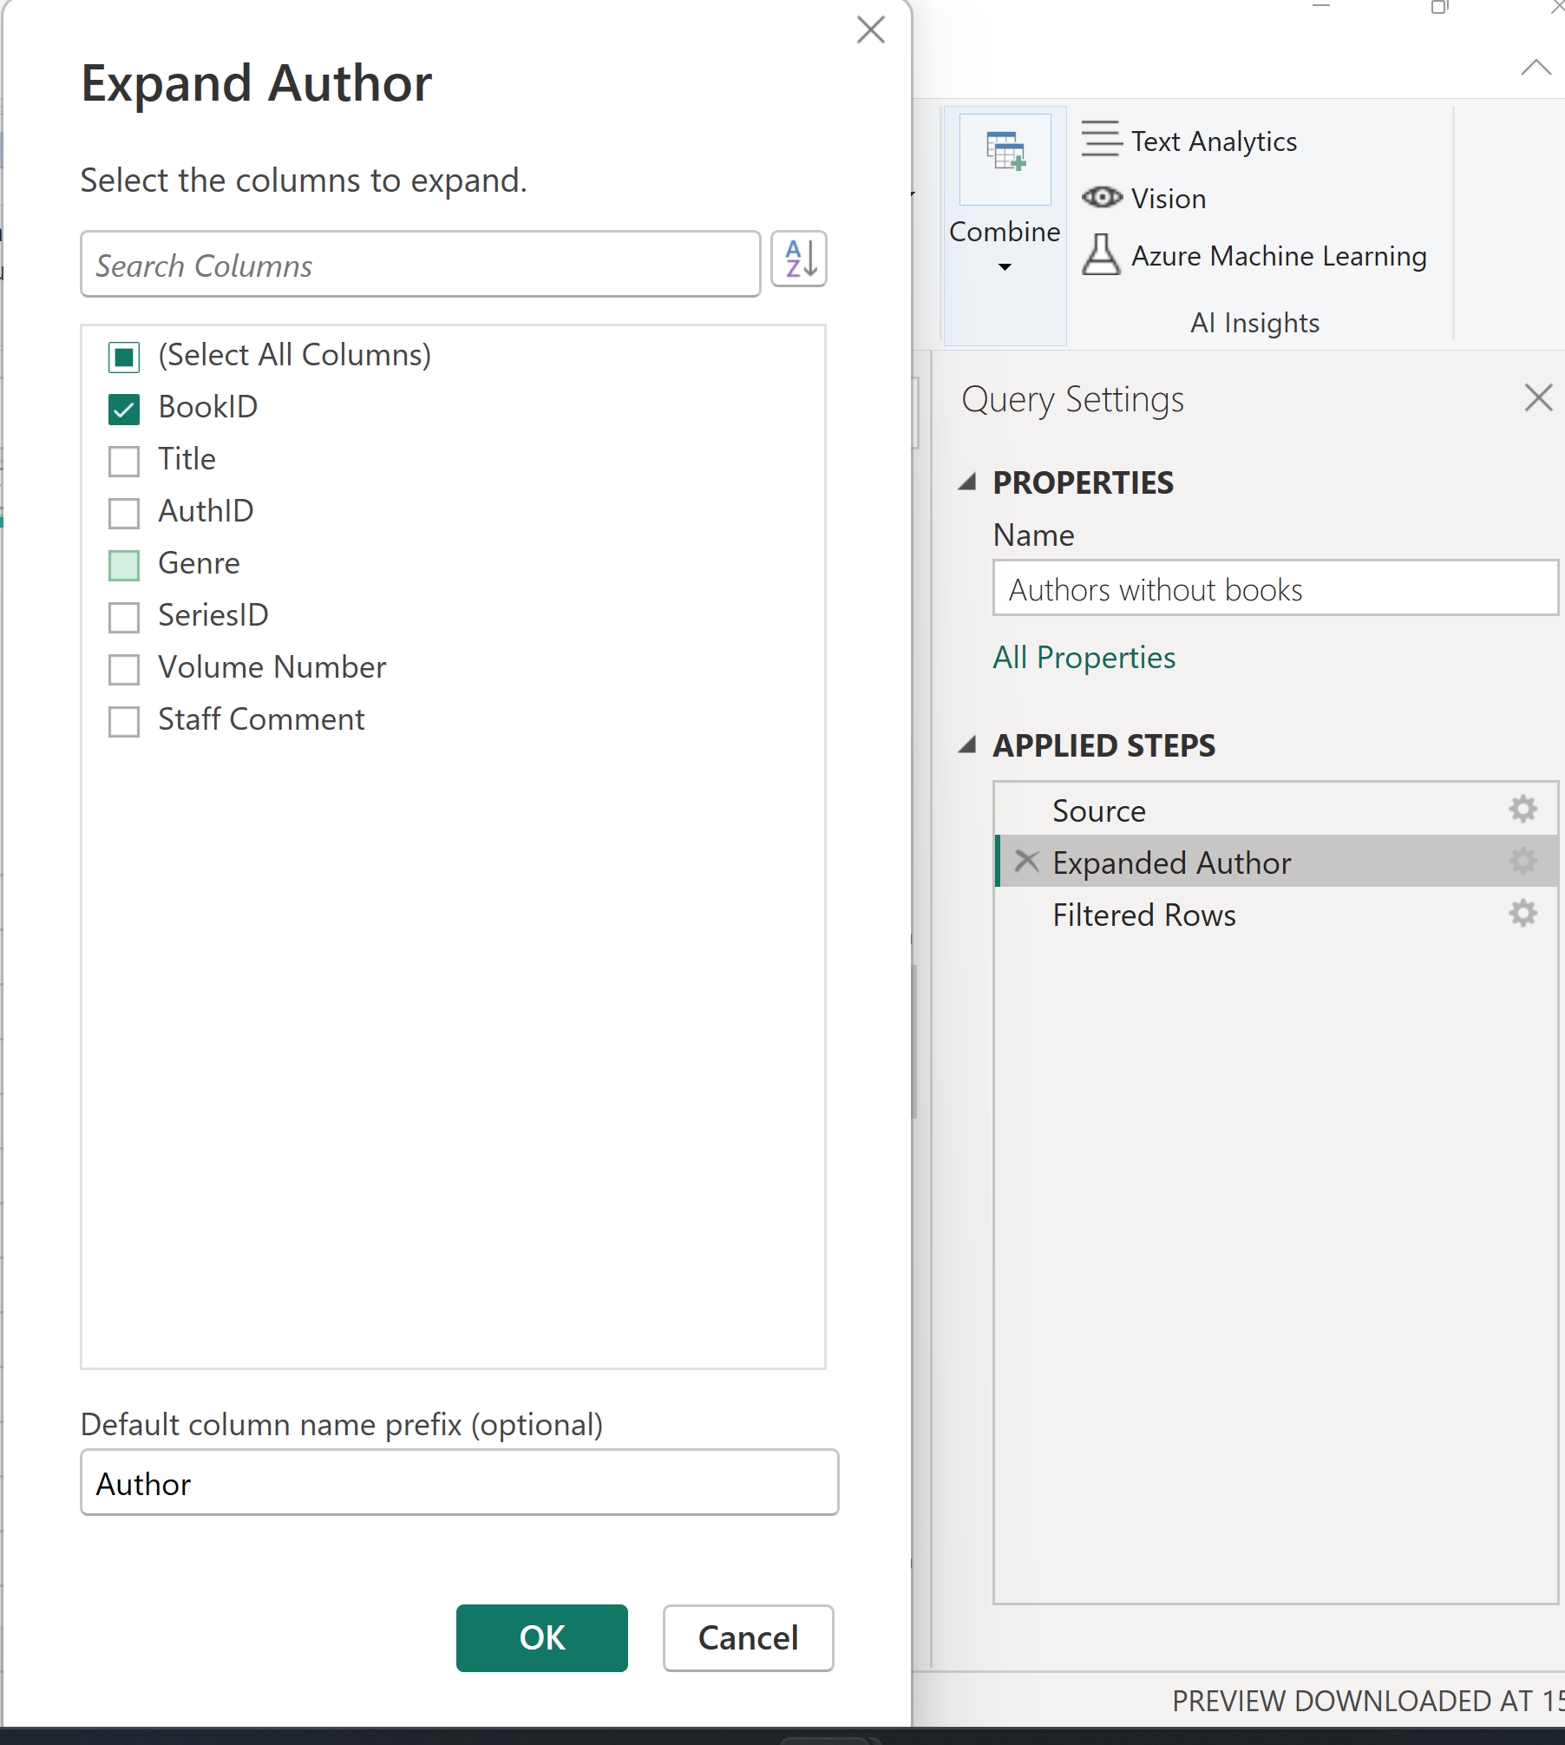
Task: Open Text Analytics AI insight
Action: 1213,141
